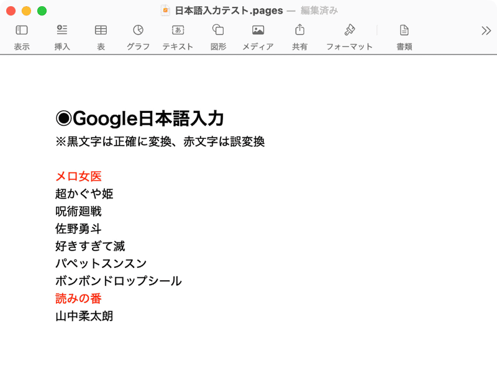
Task: Click the Pages document icon in title bar
Action: coord(165,11)
